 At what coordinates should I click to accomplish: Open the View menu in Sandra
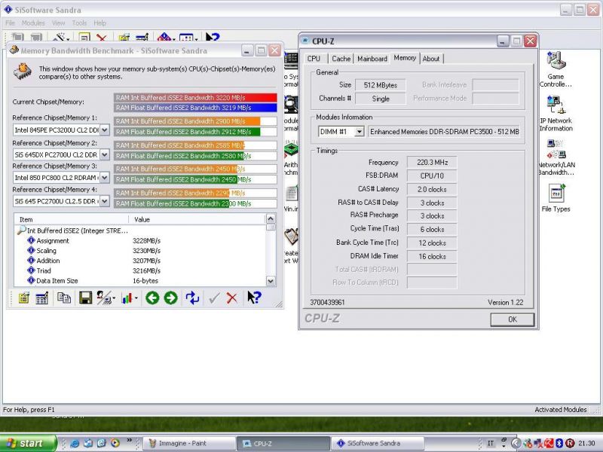59,23
